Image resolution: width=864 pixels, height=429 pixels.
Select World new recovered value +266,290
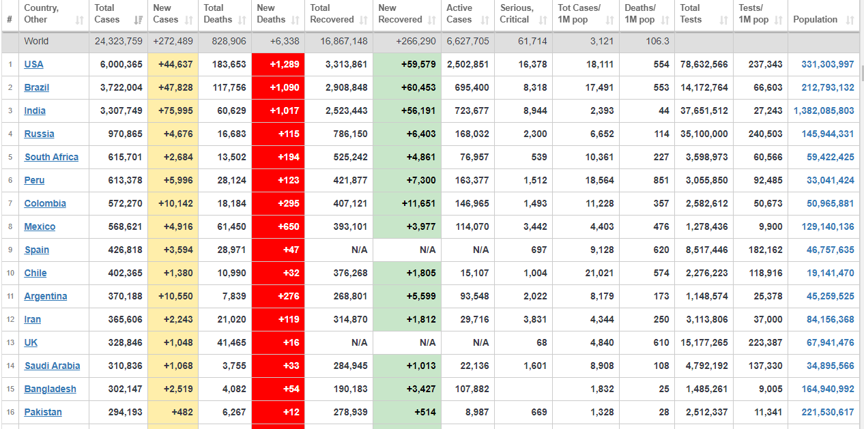[416, 41]
